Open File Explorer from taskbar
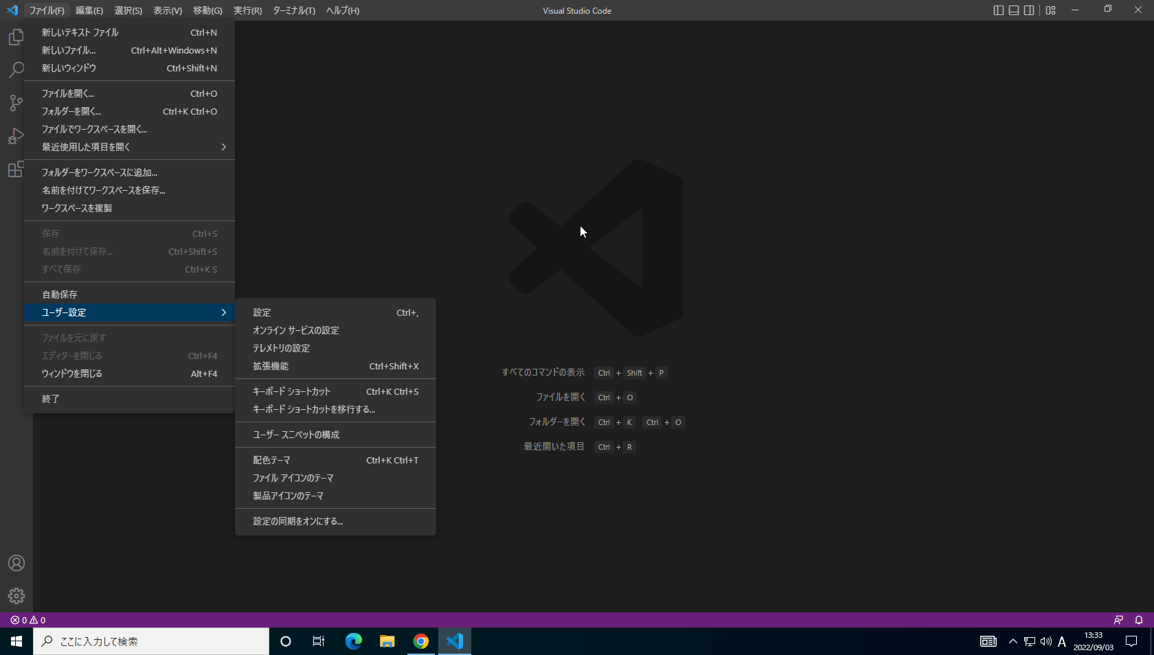The height and width of the screenshot is (655, 1154). (387, 641)
